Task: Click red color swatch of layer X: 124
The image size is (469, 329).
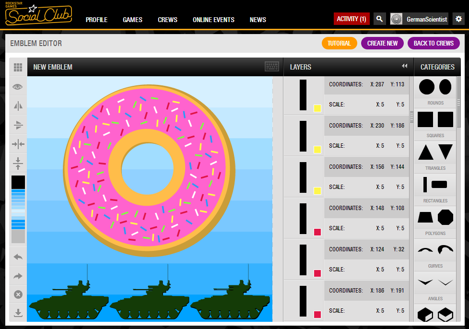Action: pyautogui.click(x=317, y=273)
